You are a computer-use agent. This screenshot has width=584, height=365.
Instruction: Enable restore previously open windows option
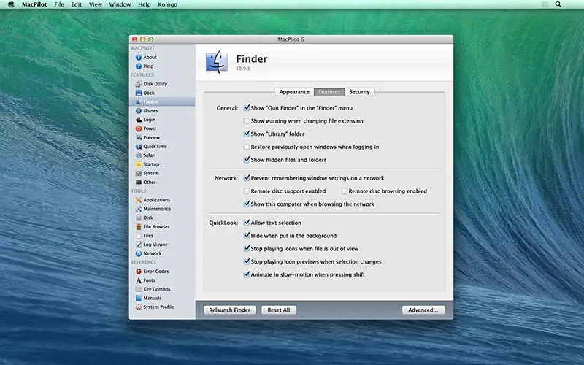click(247, 147)
